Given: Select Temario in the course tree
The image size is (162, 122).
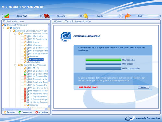Looking at the screenshot, I should point(17,28).
